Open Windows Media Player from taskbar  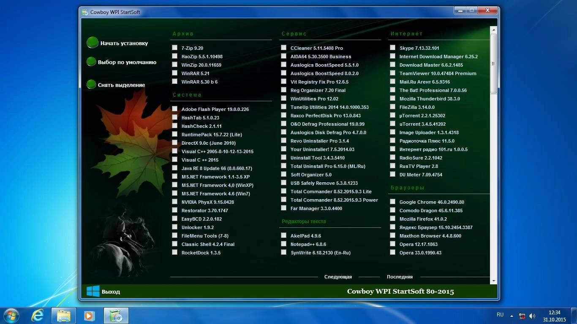[x=89, y=316]
